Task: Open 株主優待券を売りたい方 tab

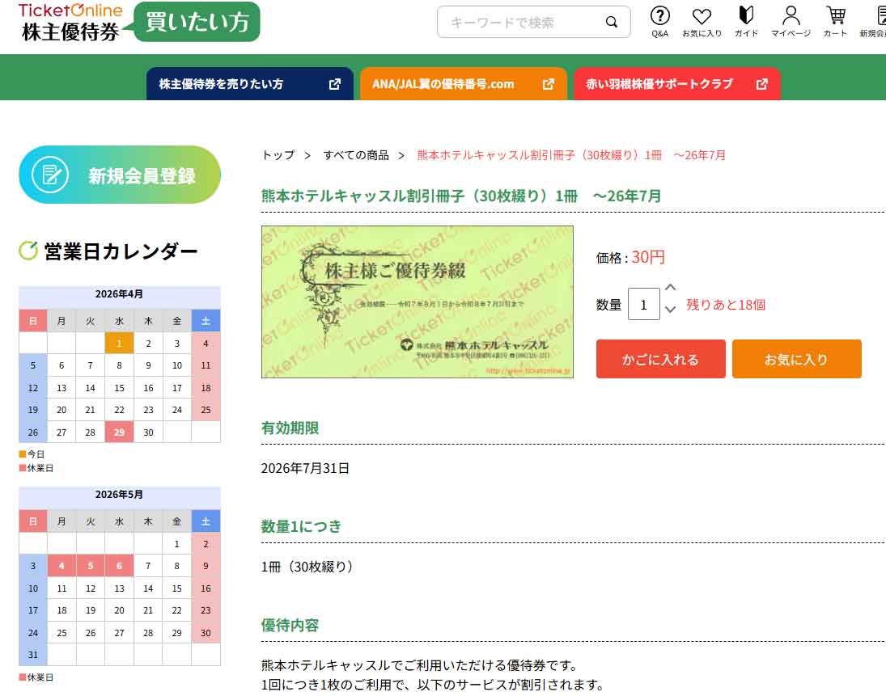Action: point(249,84)
